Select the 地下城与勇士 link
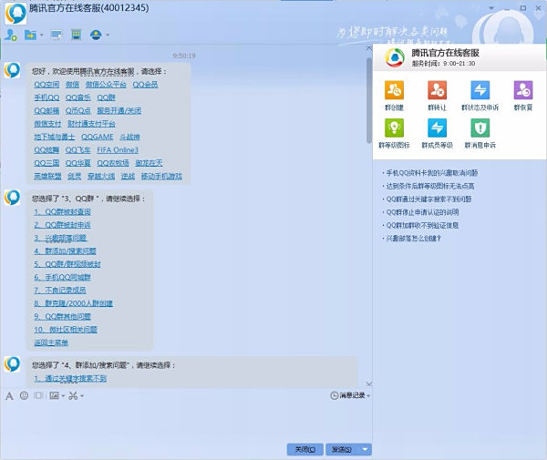 [x=55, y=137]
